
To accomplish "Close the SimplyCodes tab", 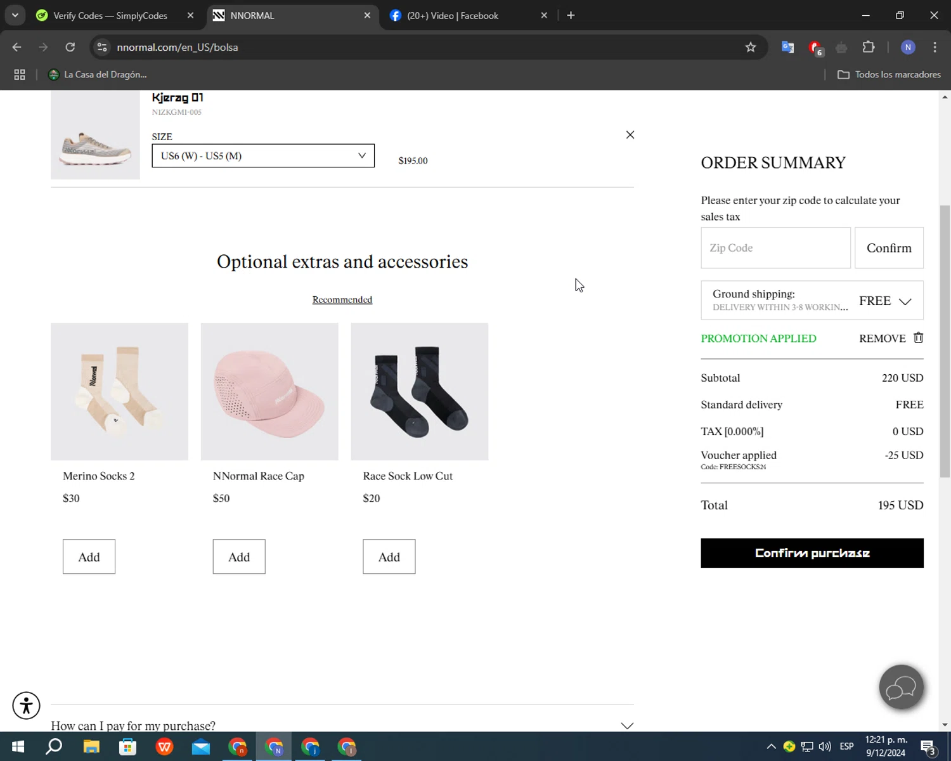I will click(190, 15).
